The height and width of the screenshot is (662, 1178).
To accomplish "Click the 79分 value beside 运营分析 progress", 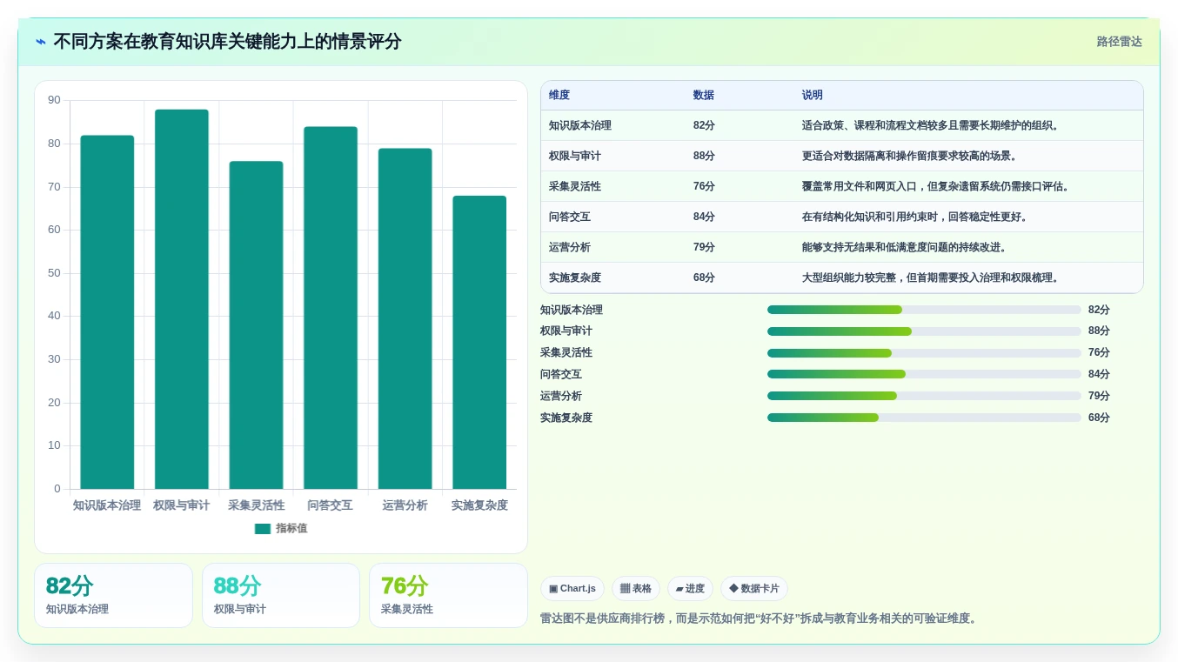I will point(1099,396).
